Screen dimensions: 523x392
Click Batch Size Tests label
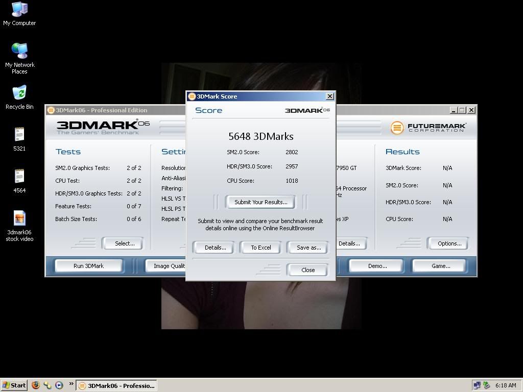[x=76, y=219]
